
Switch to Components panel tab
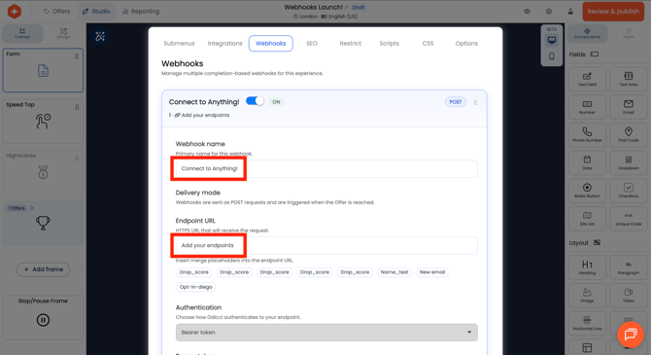pos(587,33)
